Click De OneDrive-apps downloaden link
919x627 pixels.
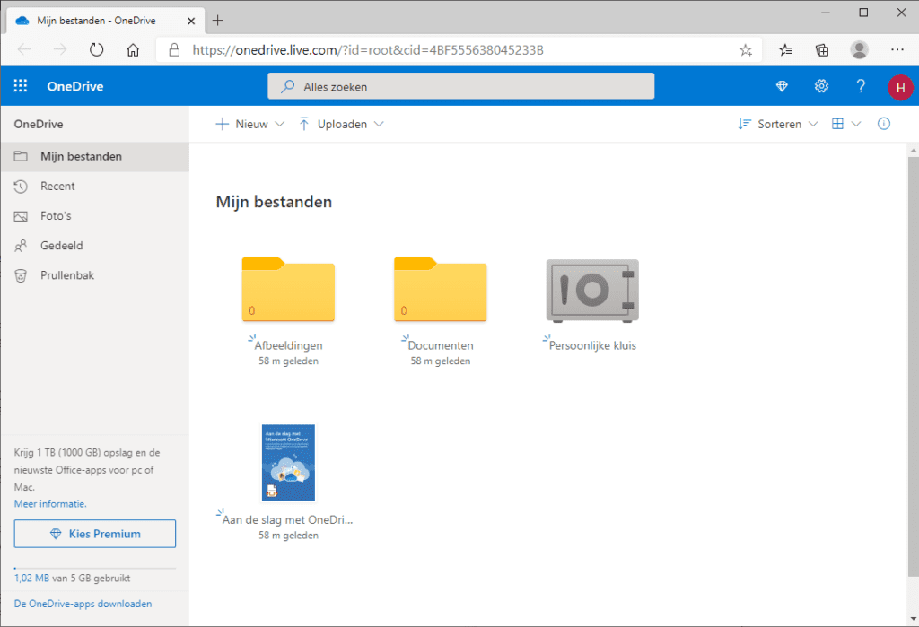(x=83, y=604)
